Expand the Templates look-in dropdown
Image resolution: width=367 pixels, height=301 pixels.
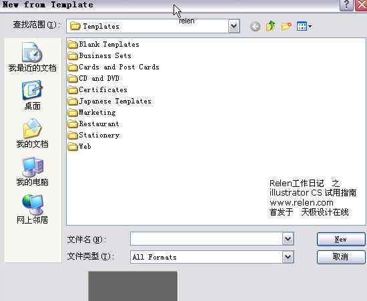(234, 26)
